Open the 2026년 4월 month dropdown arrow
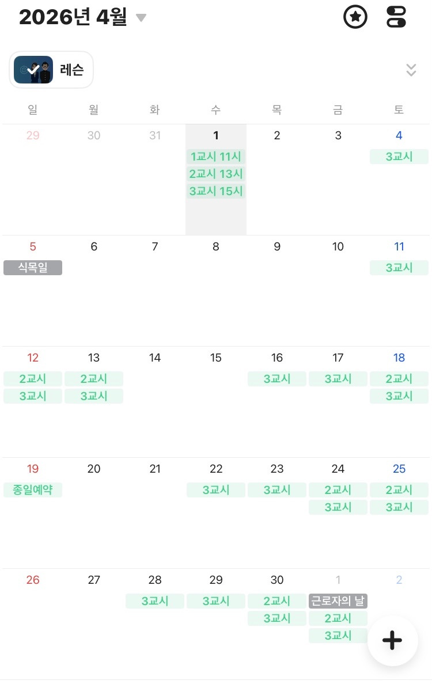 click(141, 18)
